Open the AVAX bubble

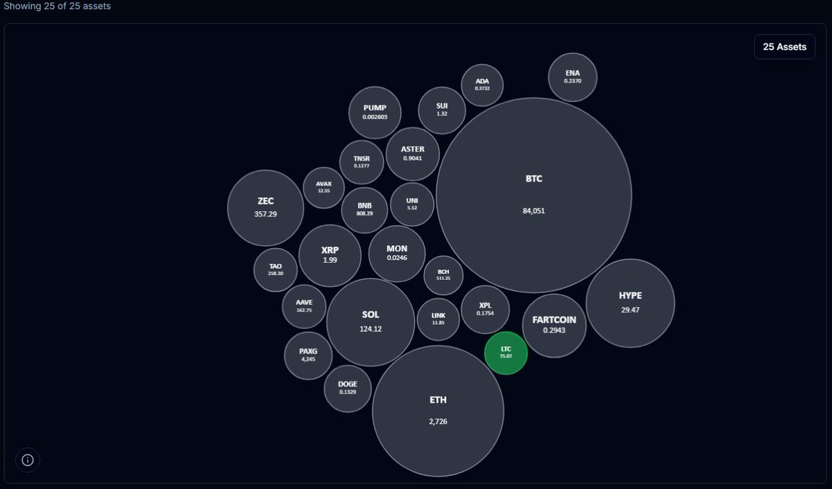click(323, 188)
